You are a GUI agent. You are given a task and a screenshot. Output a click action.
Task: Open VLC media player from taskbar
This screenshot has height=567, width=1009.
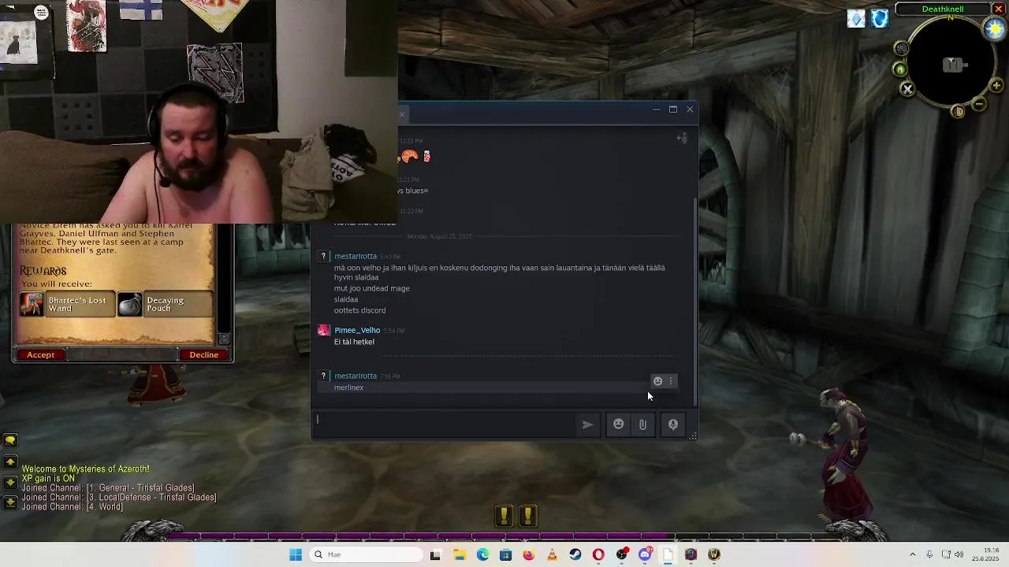552,554
